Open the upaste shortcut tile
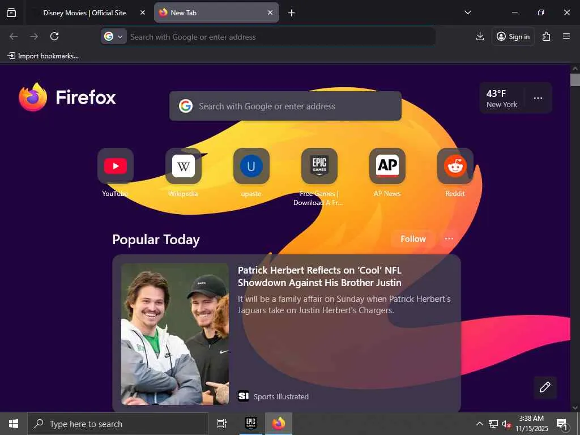 click(251, 166)
